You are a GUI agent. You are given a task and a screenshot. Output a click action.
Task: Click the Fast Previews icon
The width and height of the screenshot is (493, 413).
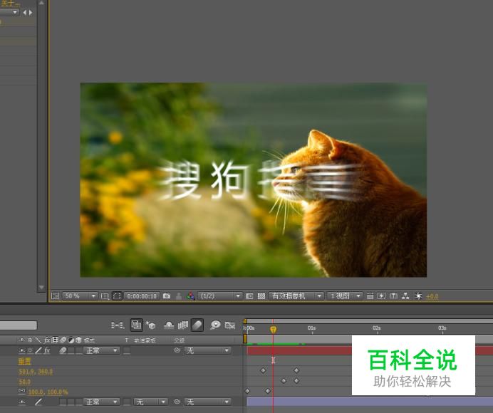pyautogui.click(x=381, y=296)
